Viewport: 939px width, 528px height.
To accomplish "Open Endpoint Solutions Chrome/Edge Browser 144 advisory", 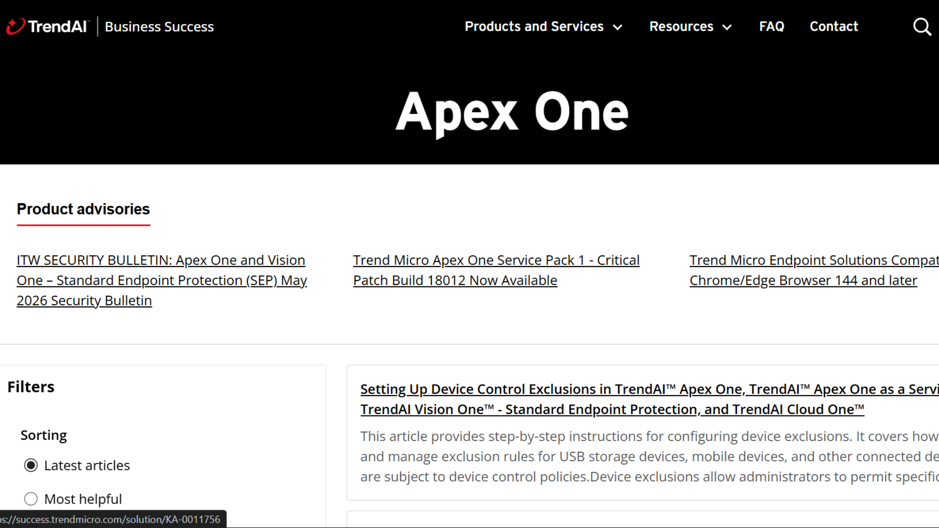I will 814,270.
